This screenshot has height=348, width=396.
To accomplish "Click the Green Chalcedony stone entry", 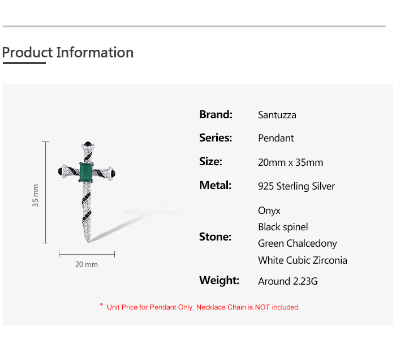I will tap(298, 243).
